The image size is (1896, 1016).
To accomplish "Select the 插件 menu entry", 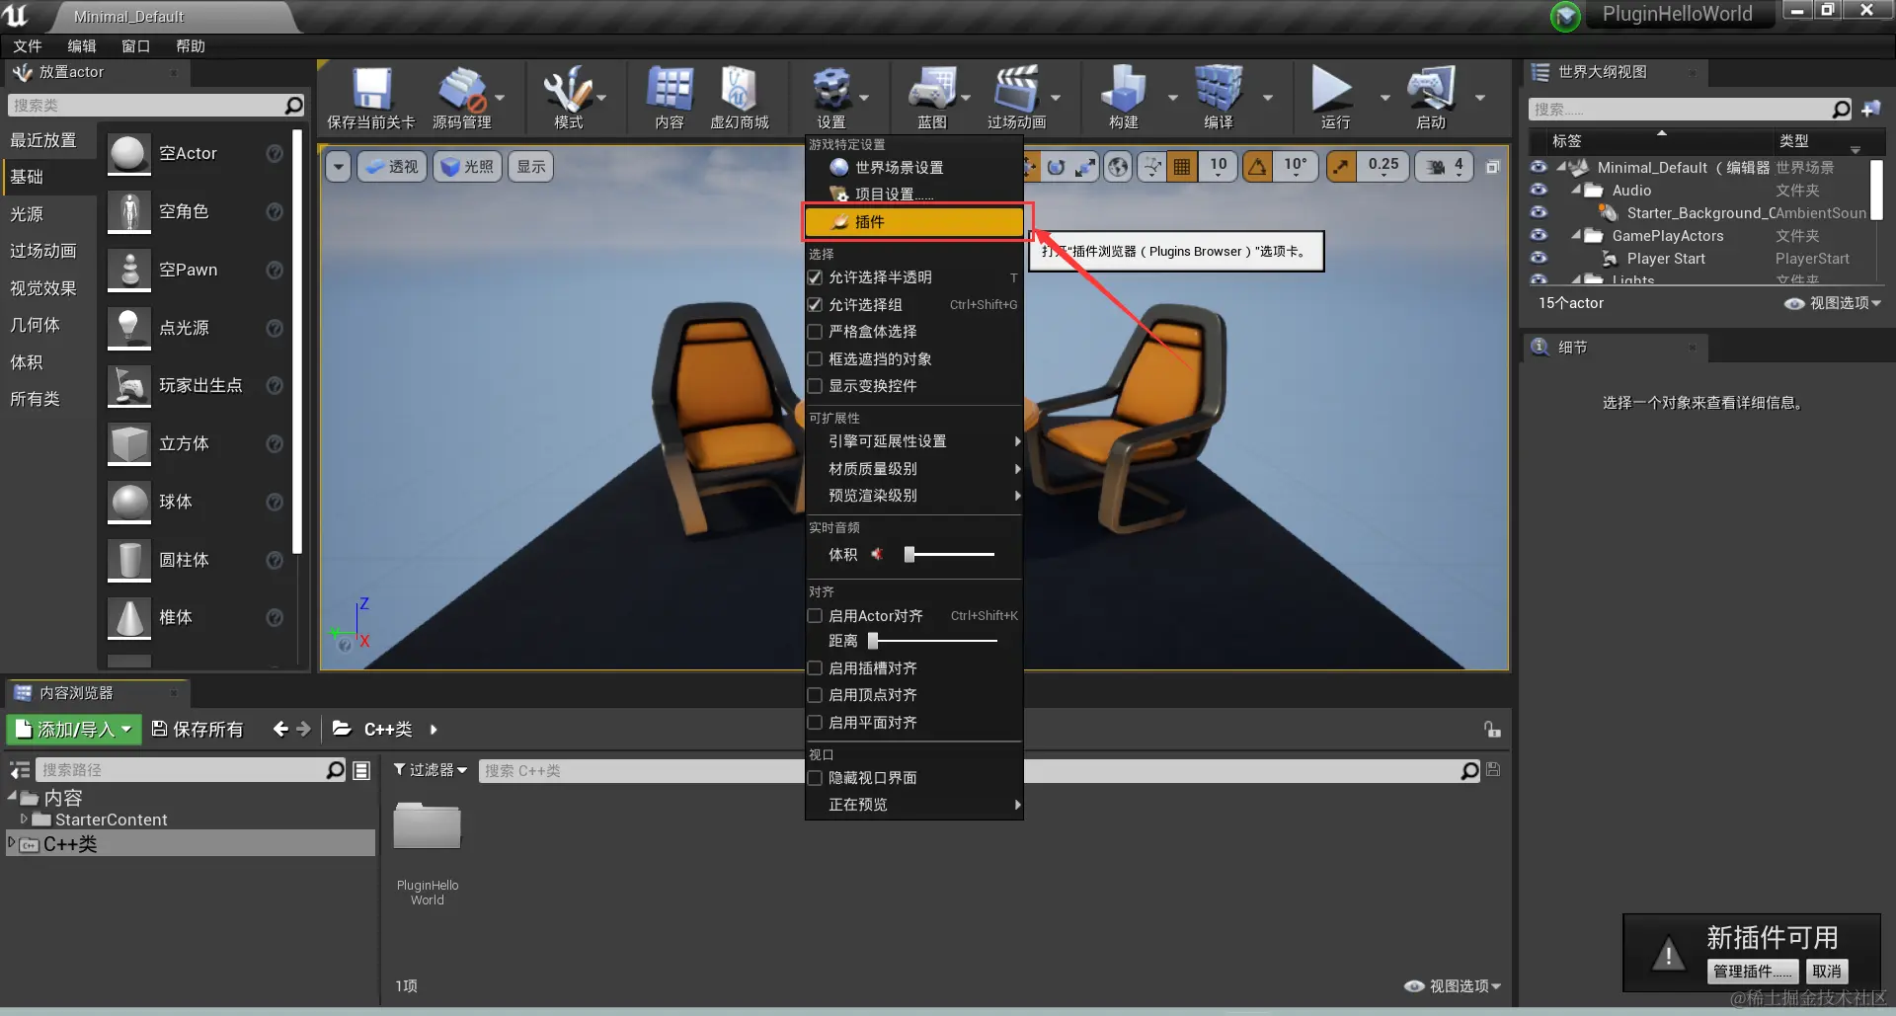I will click(914, 222).
